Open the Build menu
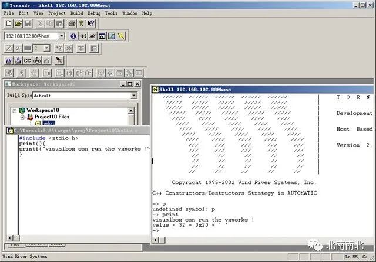The height and width of the screenshot is (262, 376). [77, 13]
